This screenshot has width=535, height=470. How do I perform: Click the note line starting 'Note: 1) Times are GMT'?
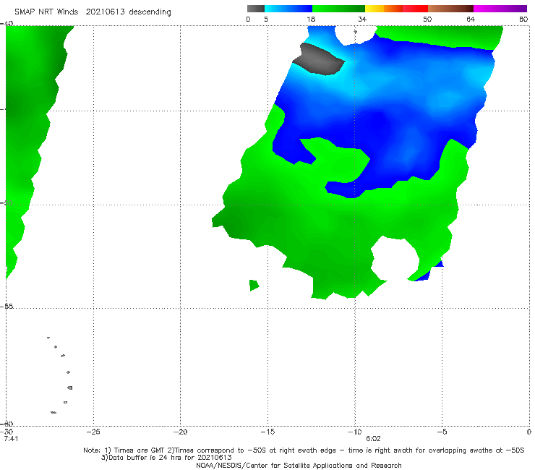(304, 450)
